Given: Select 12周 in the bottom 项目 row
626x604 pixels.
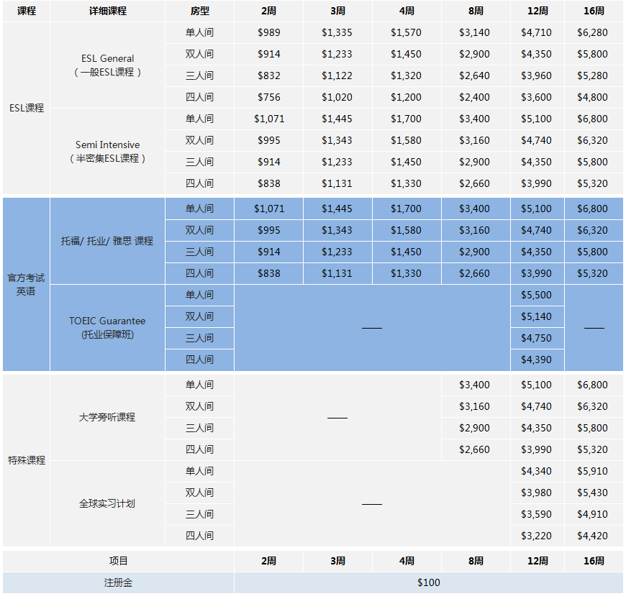Looking at the screenshot, I should pyautogui.click(x=537, y=561).
